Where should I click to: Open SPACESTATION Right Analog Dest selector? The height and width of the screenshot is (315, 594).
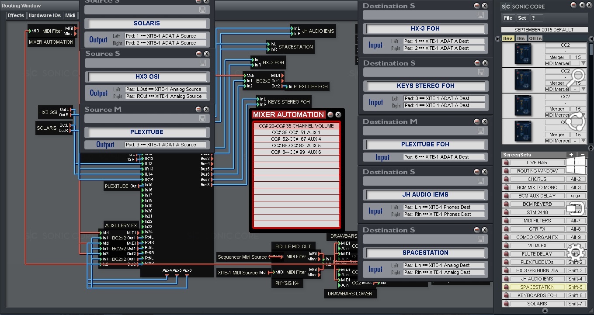pos(444,273)
